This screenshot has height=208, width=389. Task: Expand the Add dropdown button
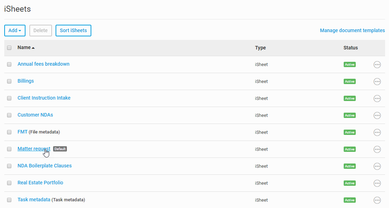(15, 30)
